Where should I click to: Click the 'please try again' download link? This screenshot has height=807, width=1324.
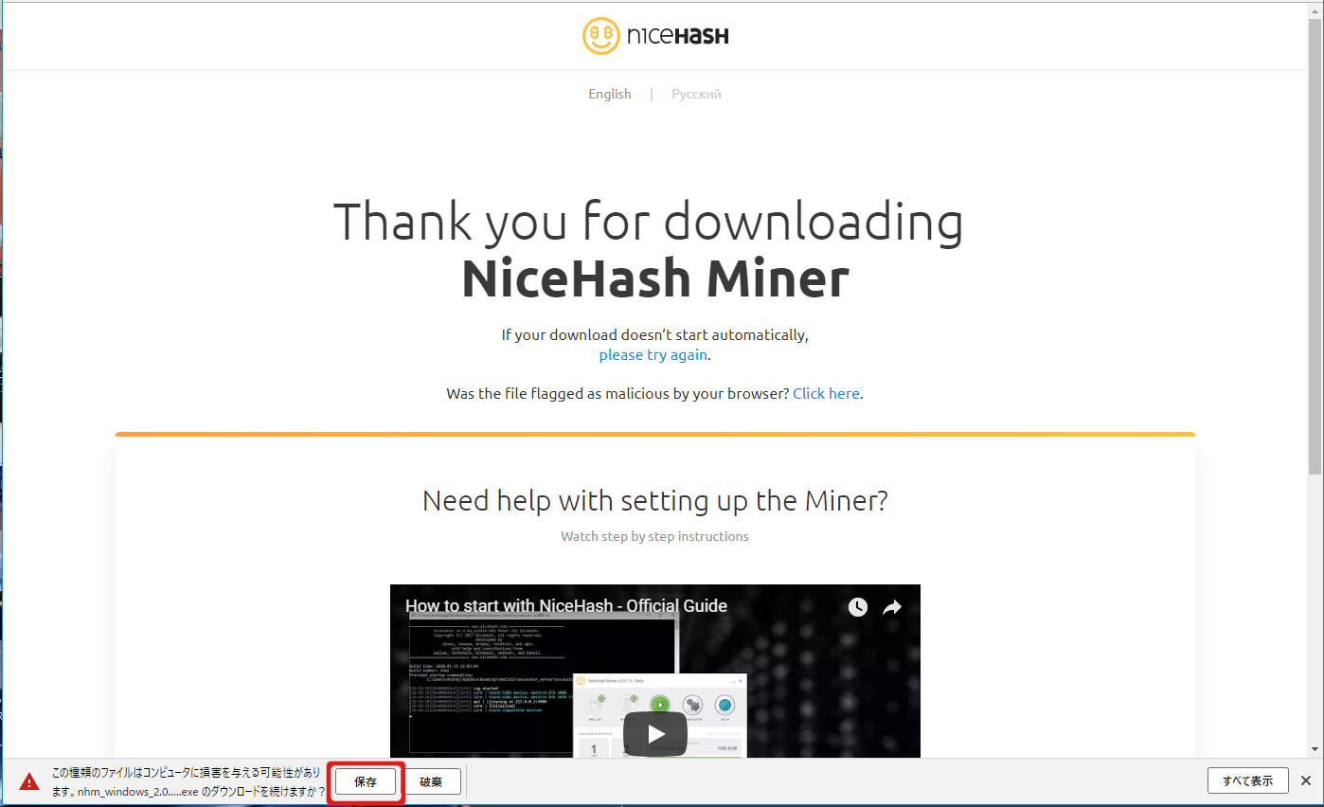pyautogui.click(x=653, y=355)
